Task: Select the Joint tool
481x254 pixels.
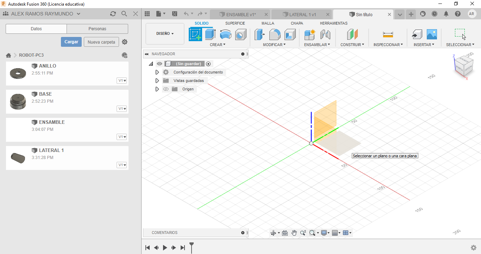Action: (325, 34)
